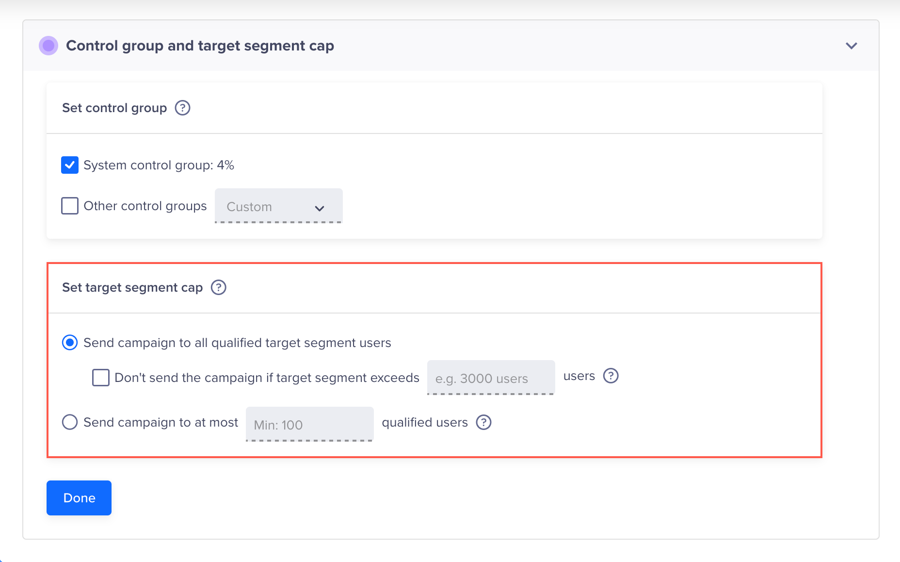Viewport: 900px width, 562px height.
Task: Focus the 'e.g. 3000 users' input field
Action: pos(491,378)
